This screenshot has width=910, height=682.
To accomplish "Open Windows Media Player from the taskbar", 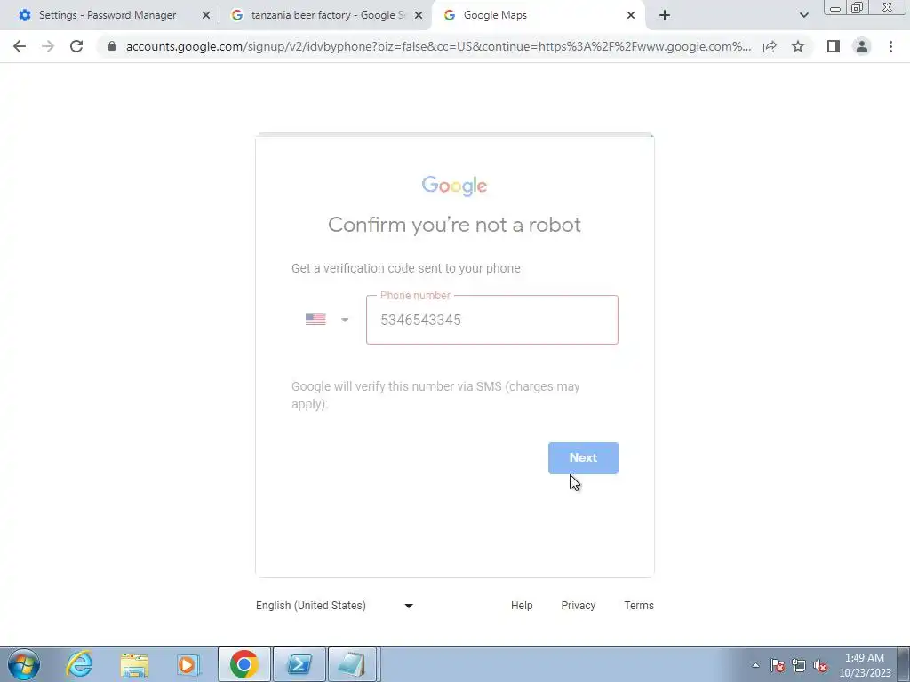I will [188, 664].
